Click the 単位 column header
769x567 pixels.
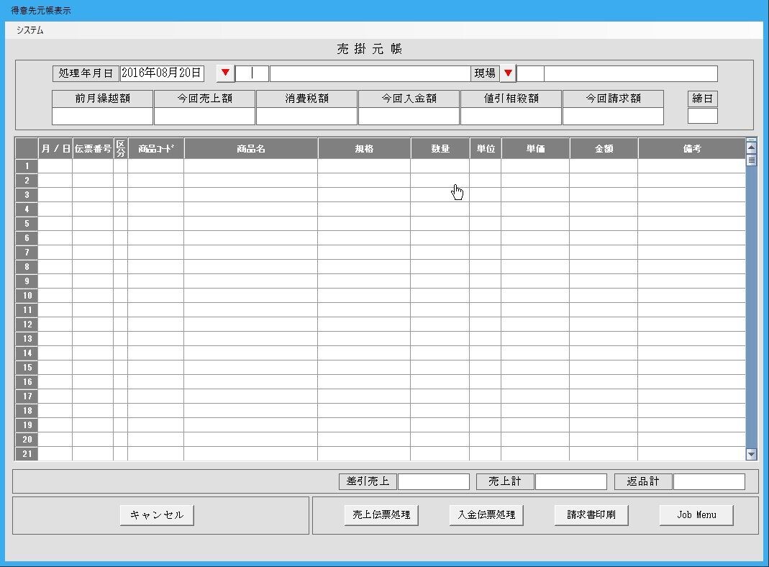click(486, 149)
